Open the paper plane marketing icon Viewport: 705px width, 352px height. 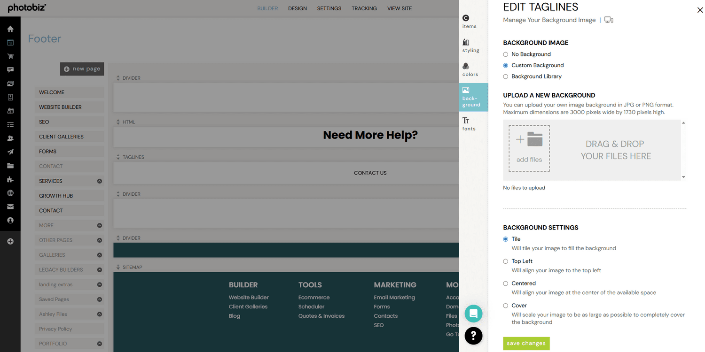[x=10, y=152]
